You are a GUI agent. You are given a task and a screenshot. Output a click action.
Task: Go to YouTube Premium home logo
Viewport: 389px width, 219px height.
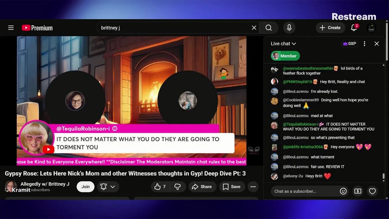coord(37,28)
